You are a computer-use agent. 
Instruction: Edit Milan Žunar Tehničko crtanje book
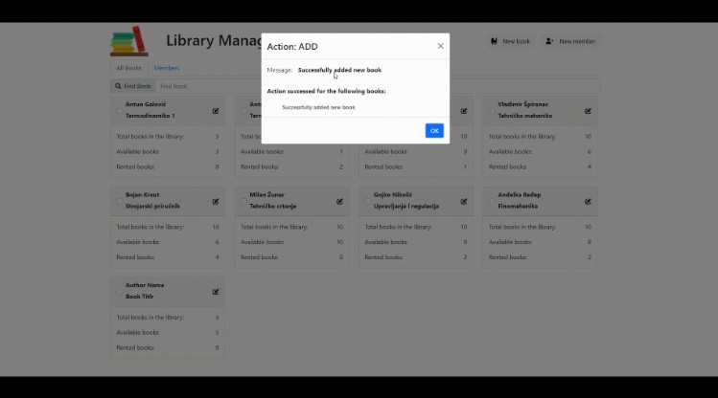[339, 201]
